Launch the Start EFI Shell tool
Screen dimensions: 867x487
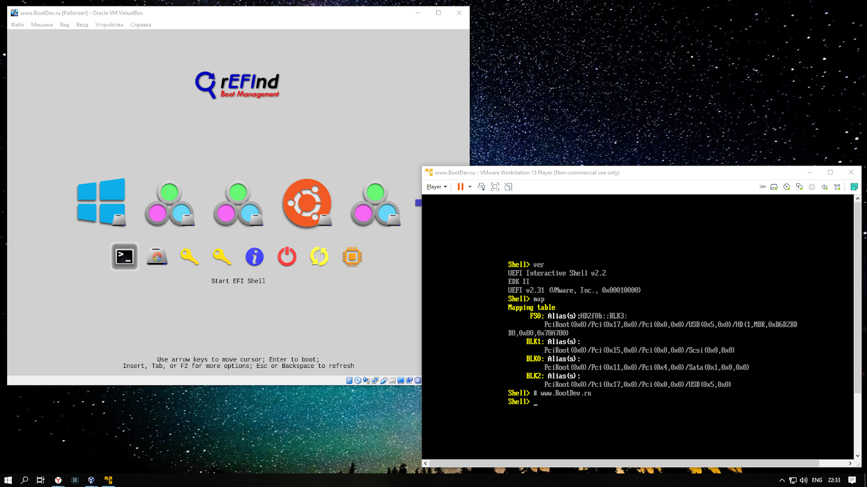(125, 256)
